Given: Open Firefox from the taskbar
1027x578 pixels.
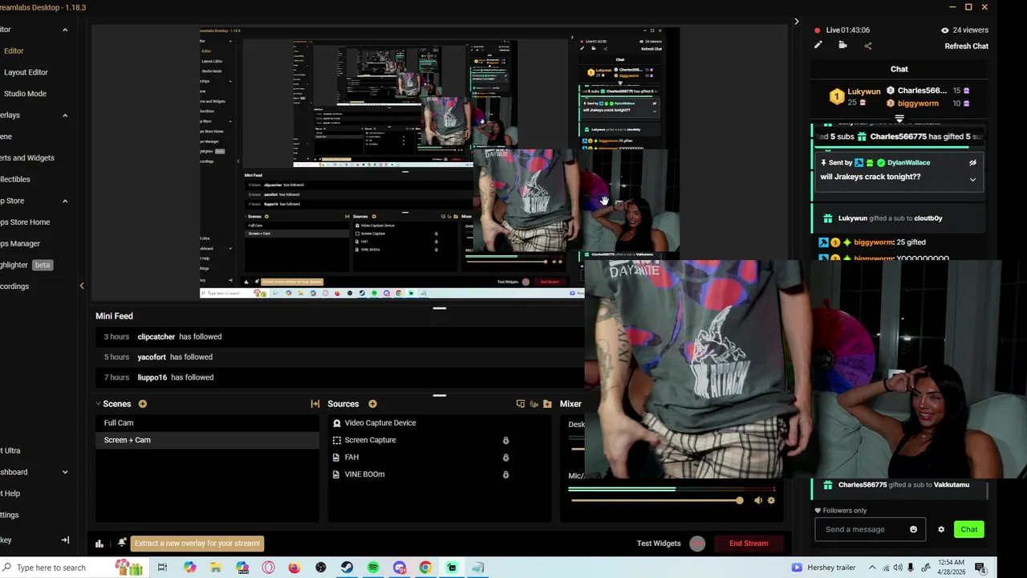Looking at the screenshot, I should tap(294, 568).
